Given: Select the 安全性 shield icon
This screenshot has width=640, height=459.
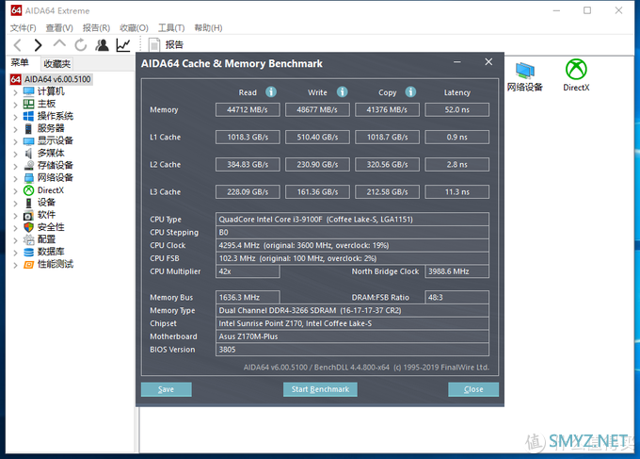Looking at the screenshot, I should pyautogui.click(x=28, y=227).
